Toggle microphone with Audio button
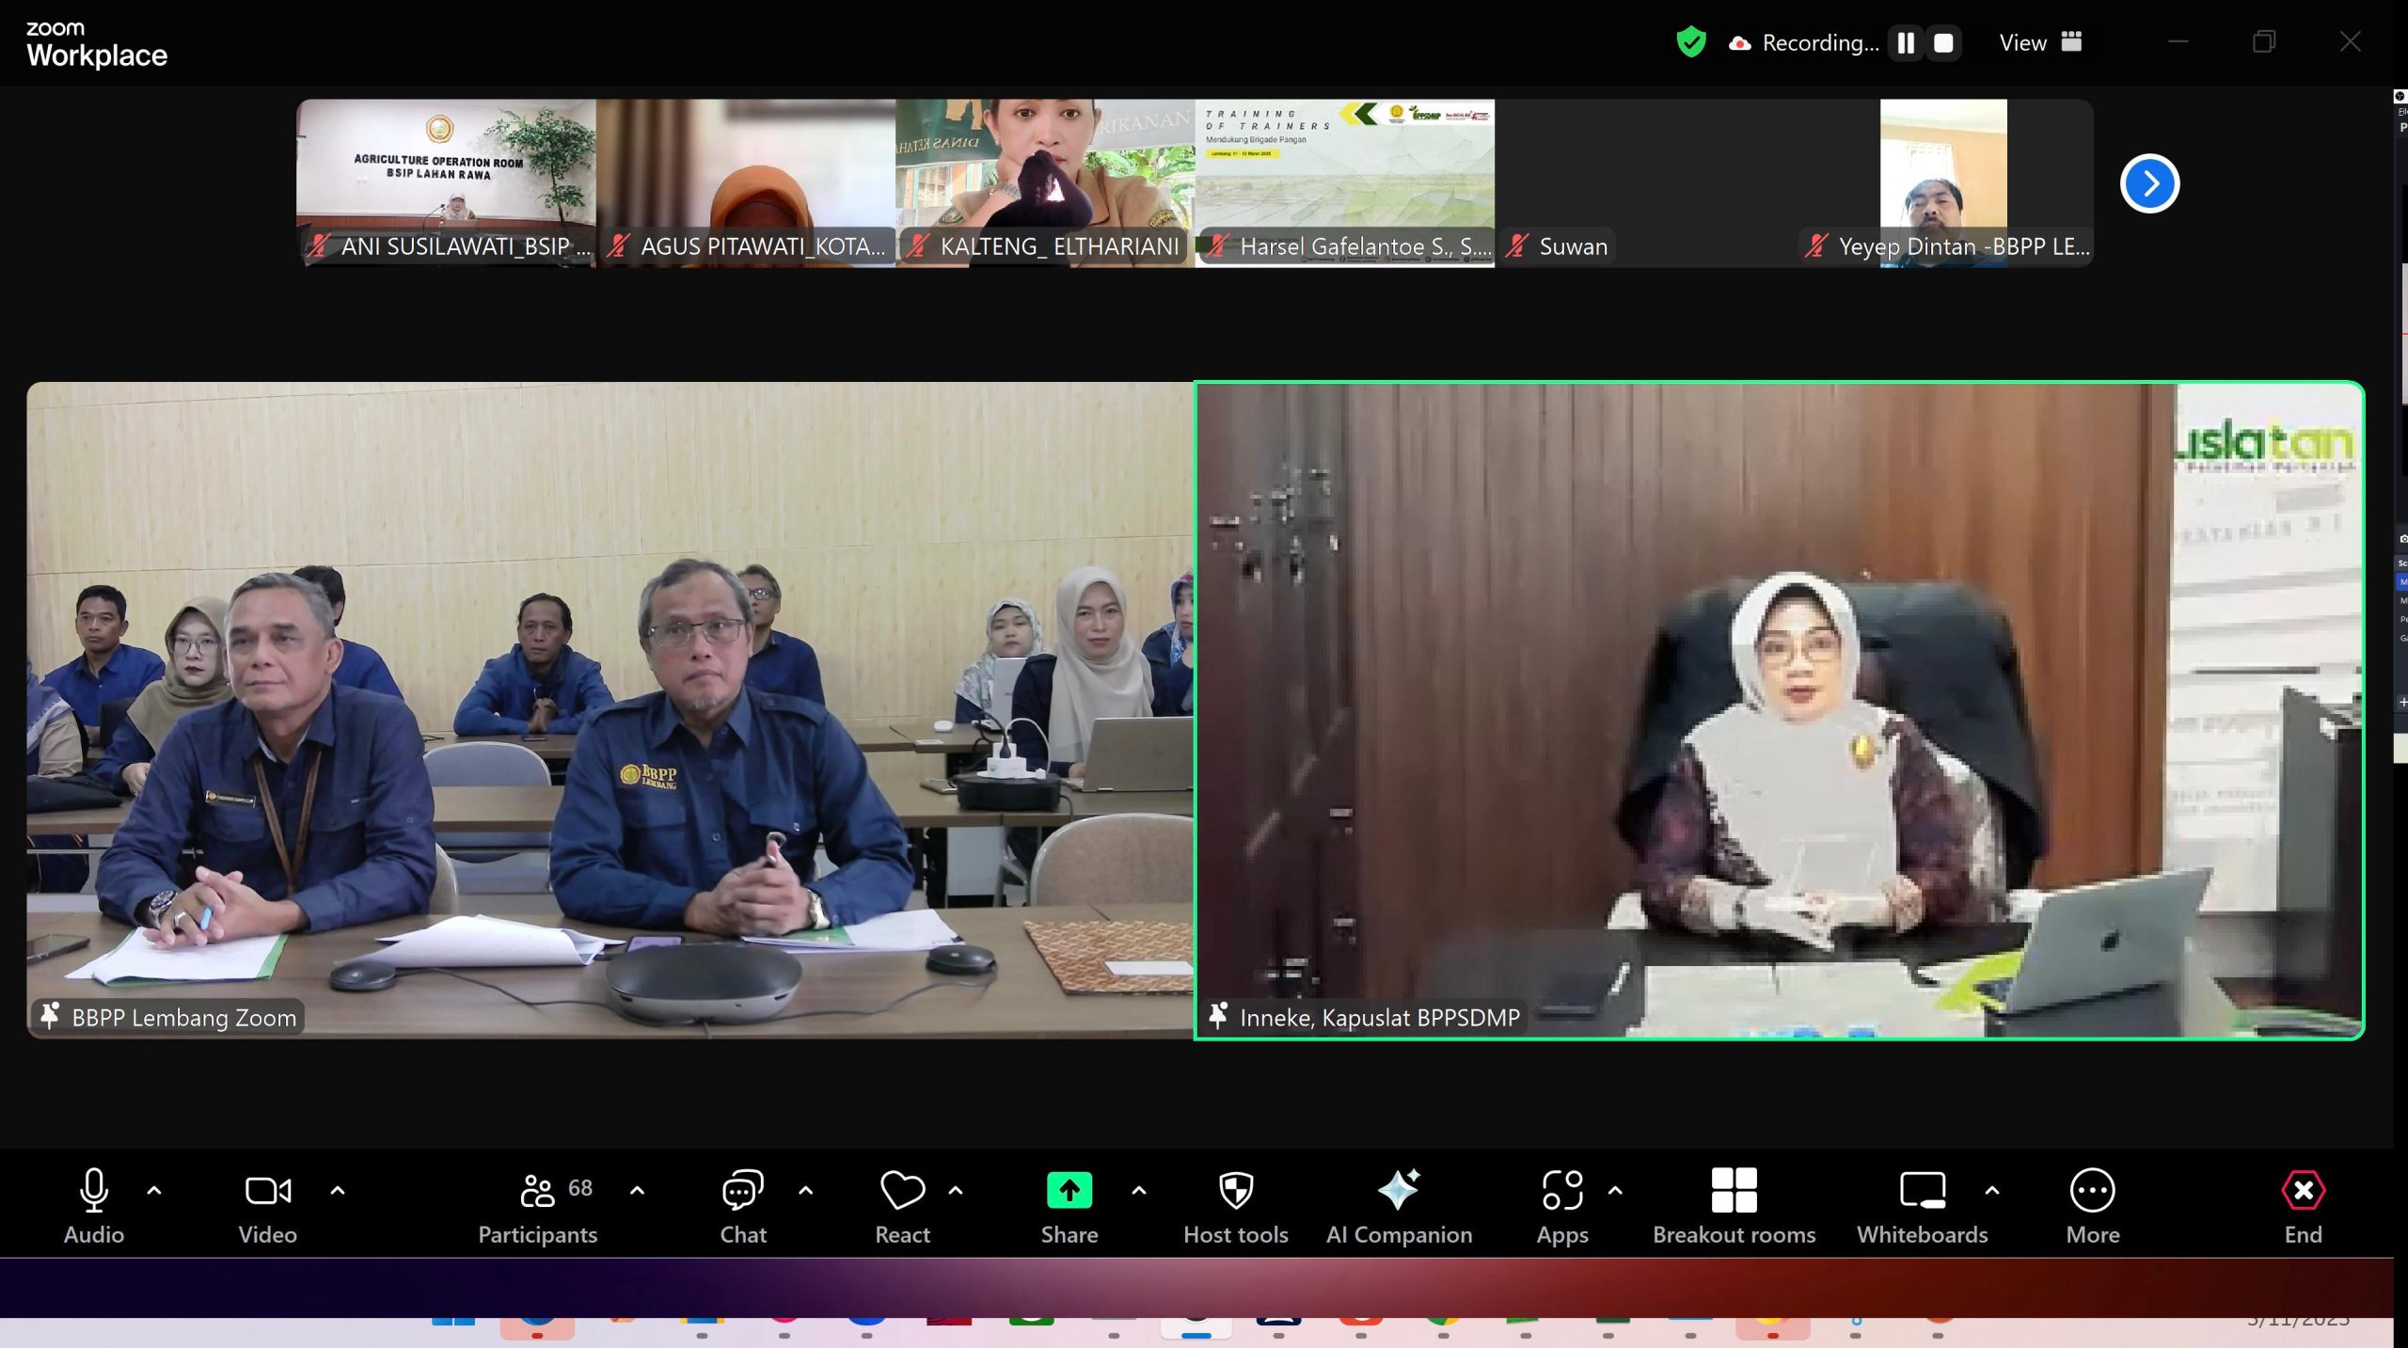This screenshot has height=1348, width=2408. click(93, 1191)
